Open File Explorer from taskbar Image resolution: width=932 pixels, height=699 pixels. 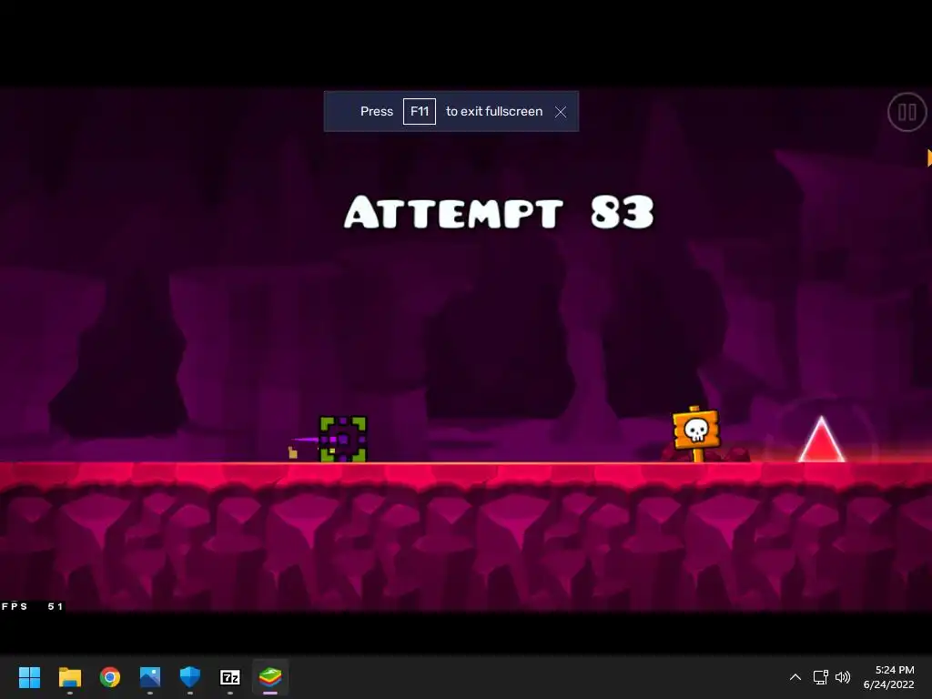pos(69,677)
